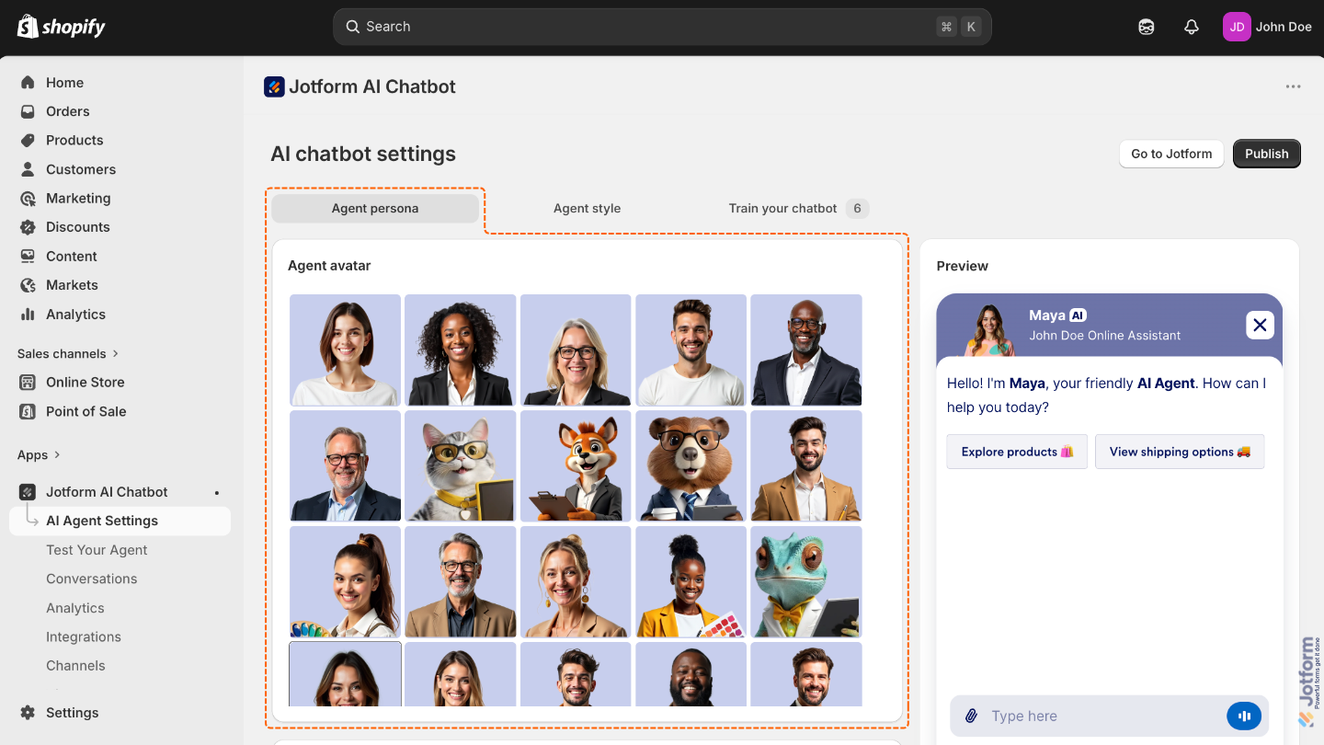Open the Train your chatbot tab
Image resolution: width=1324 pixels, height=745 pixels.
click(783, 208)
